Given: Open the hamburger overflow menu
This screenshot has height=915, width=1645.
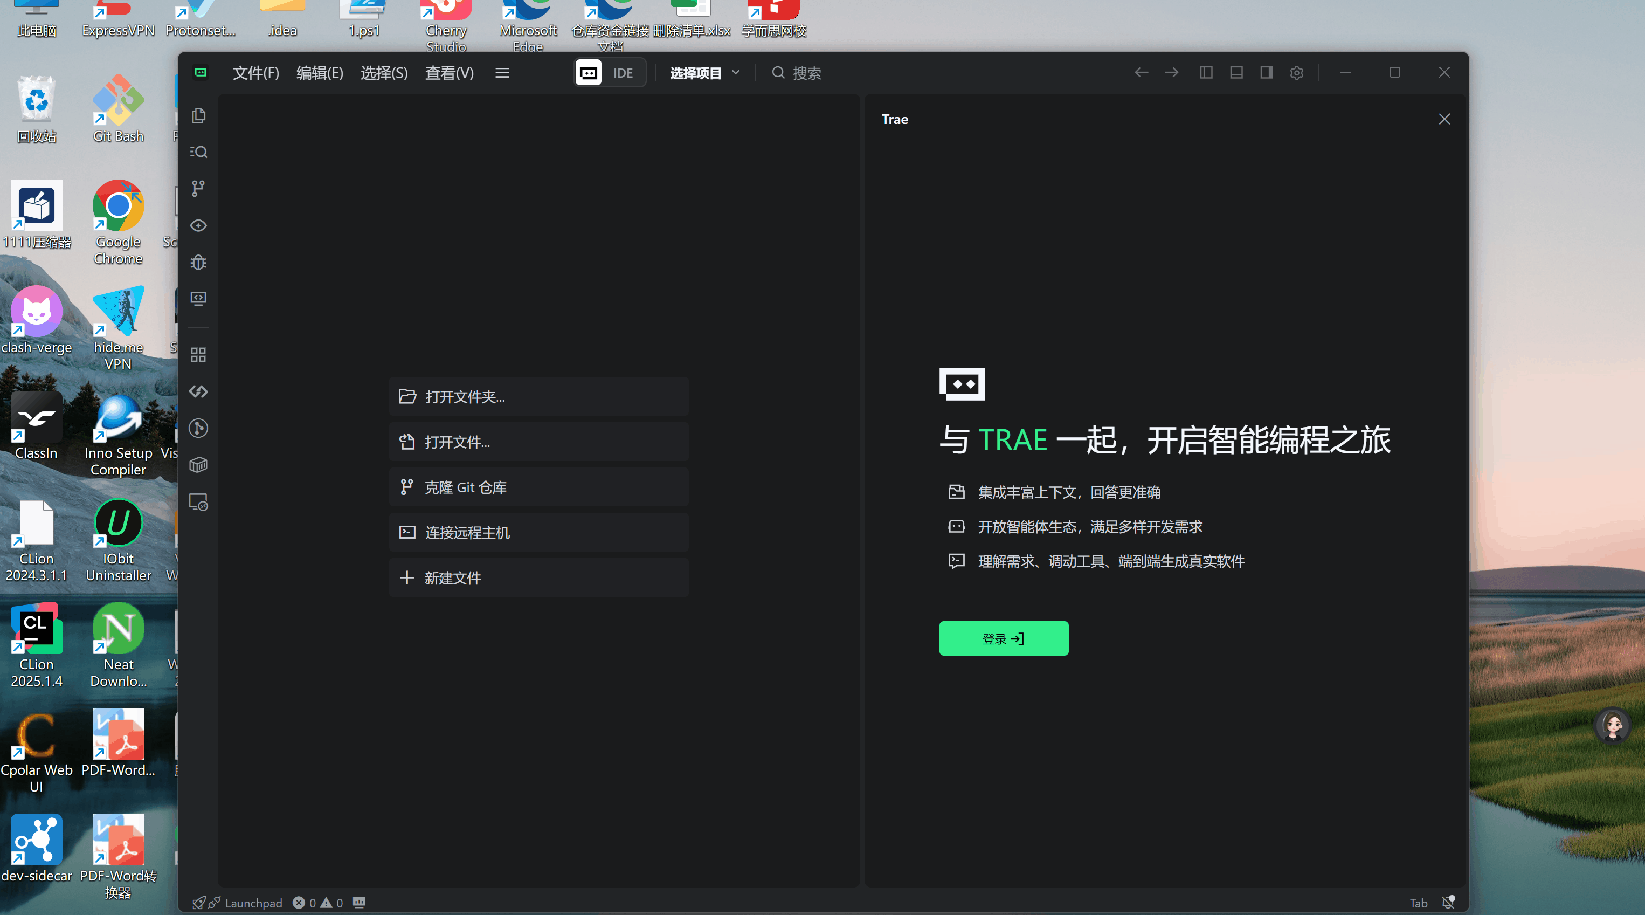Looking at the screenshot, I should tap(502, 73).
